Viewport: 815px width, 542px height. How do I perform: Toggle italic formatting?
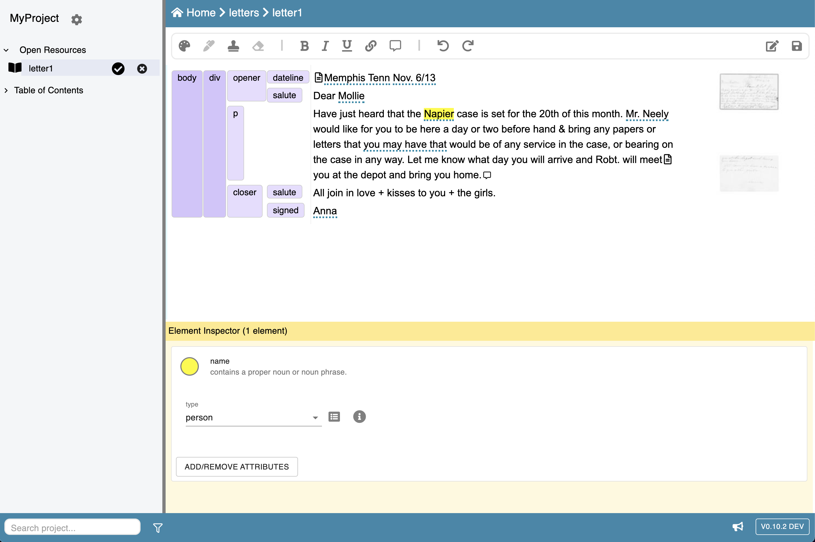click(x=325, y=46)
